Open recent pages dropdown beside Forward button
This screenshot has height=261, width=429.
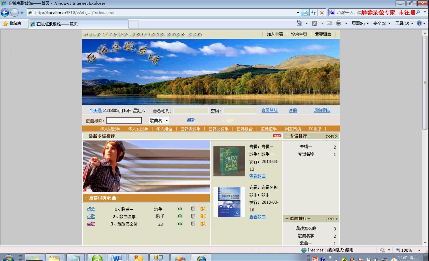point(22,13)
